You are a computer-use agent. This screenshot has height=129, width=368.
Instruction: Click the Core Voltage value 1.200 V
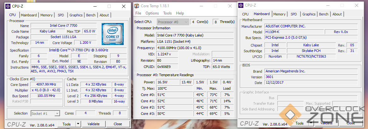click(x=85, y=42)
